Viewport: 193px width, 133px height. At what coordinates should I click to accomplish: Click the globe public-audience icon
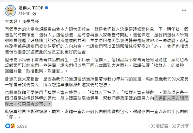34,14
